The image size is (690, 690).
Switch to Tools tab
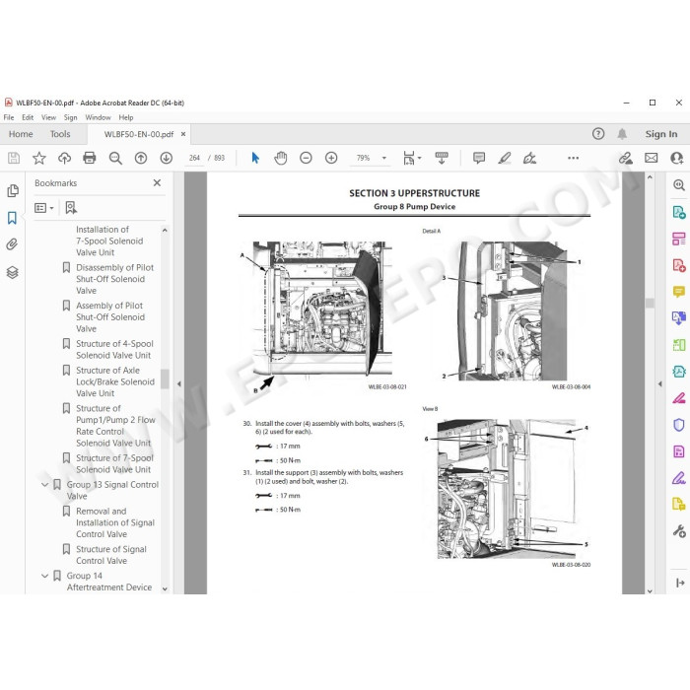coord(60,134)
